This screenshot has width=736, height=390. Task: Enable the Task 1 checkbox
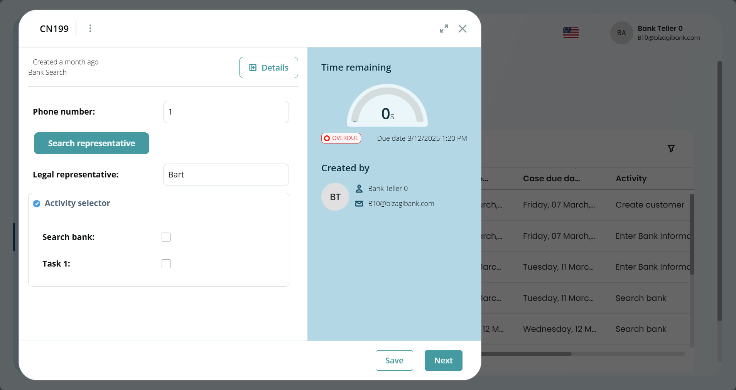point(165,263)
